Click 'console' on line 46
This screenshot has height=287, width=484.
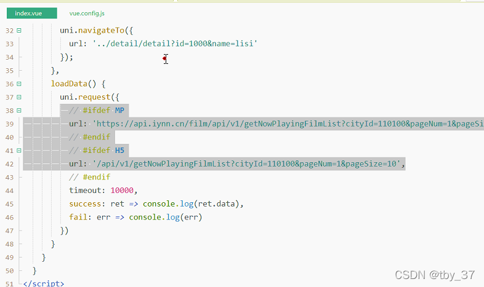click(x=145, y=217)
